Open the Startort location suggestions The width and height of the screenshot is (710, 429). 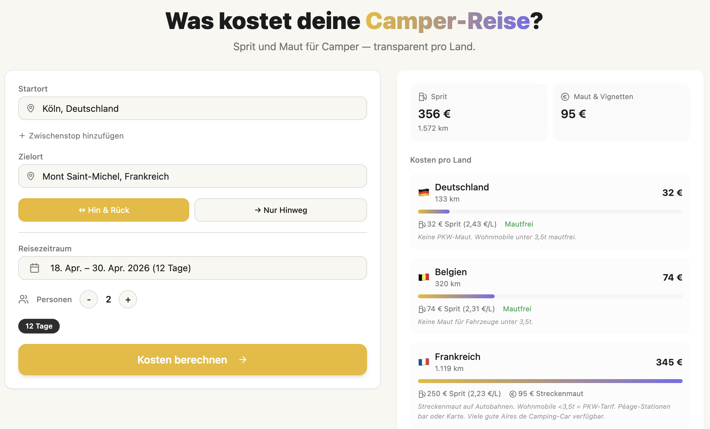point(192,108)
